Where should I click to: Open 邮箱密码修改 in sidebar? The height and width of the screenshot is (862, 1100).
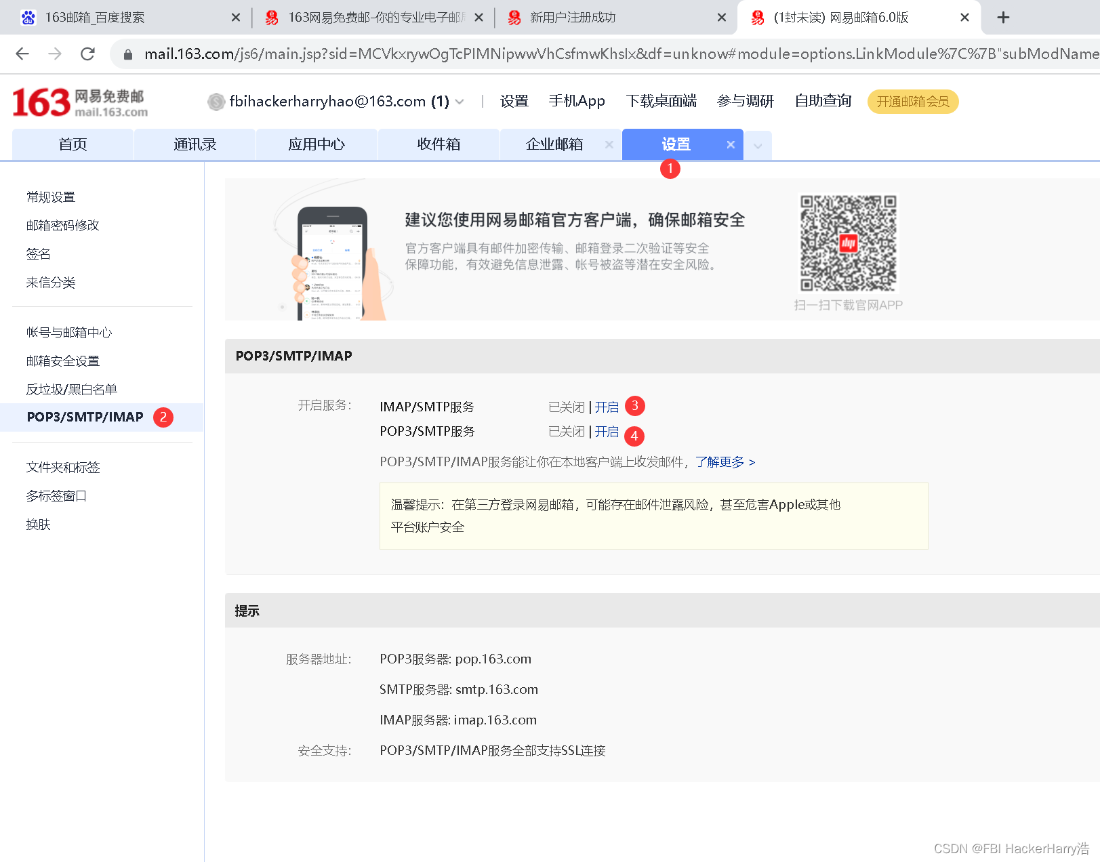(x=63, y=226)
